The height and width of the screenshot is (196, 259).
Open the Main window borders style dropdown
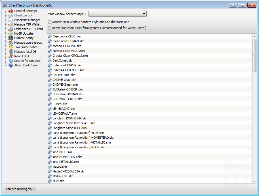click(118, 14)
